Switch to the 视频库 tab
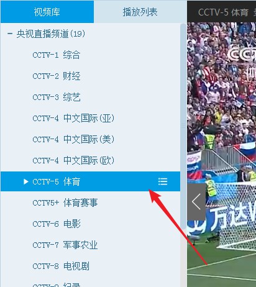The width and height of the screenshot is (256, 287). click(x=47, y=12)
